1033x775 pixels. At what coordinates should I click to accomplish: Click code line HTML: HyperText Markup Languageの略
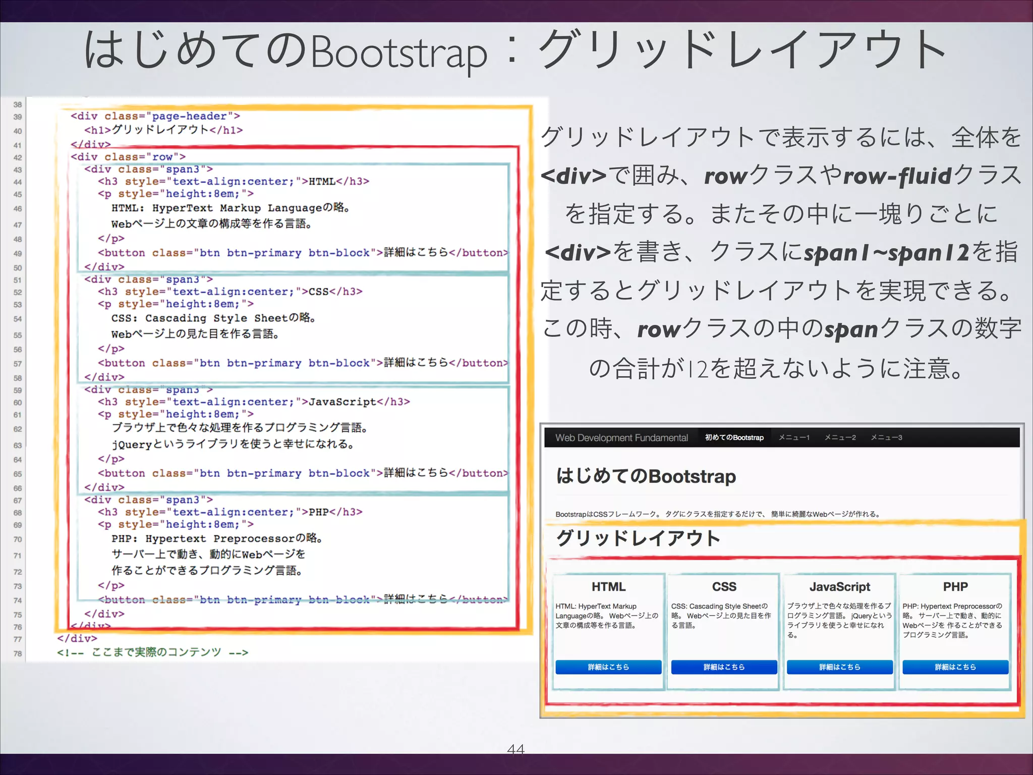click(x=231, y=208)
